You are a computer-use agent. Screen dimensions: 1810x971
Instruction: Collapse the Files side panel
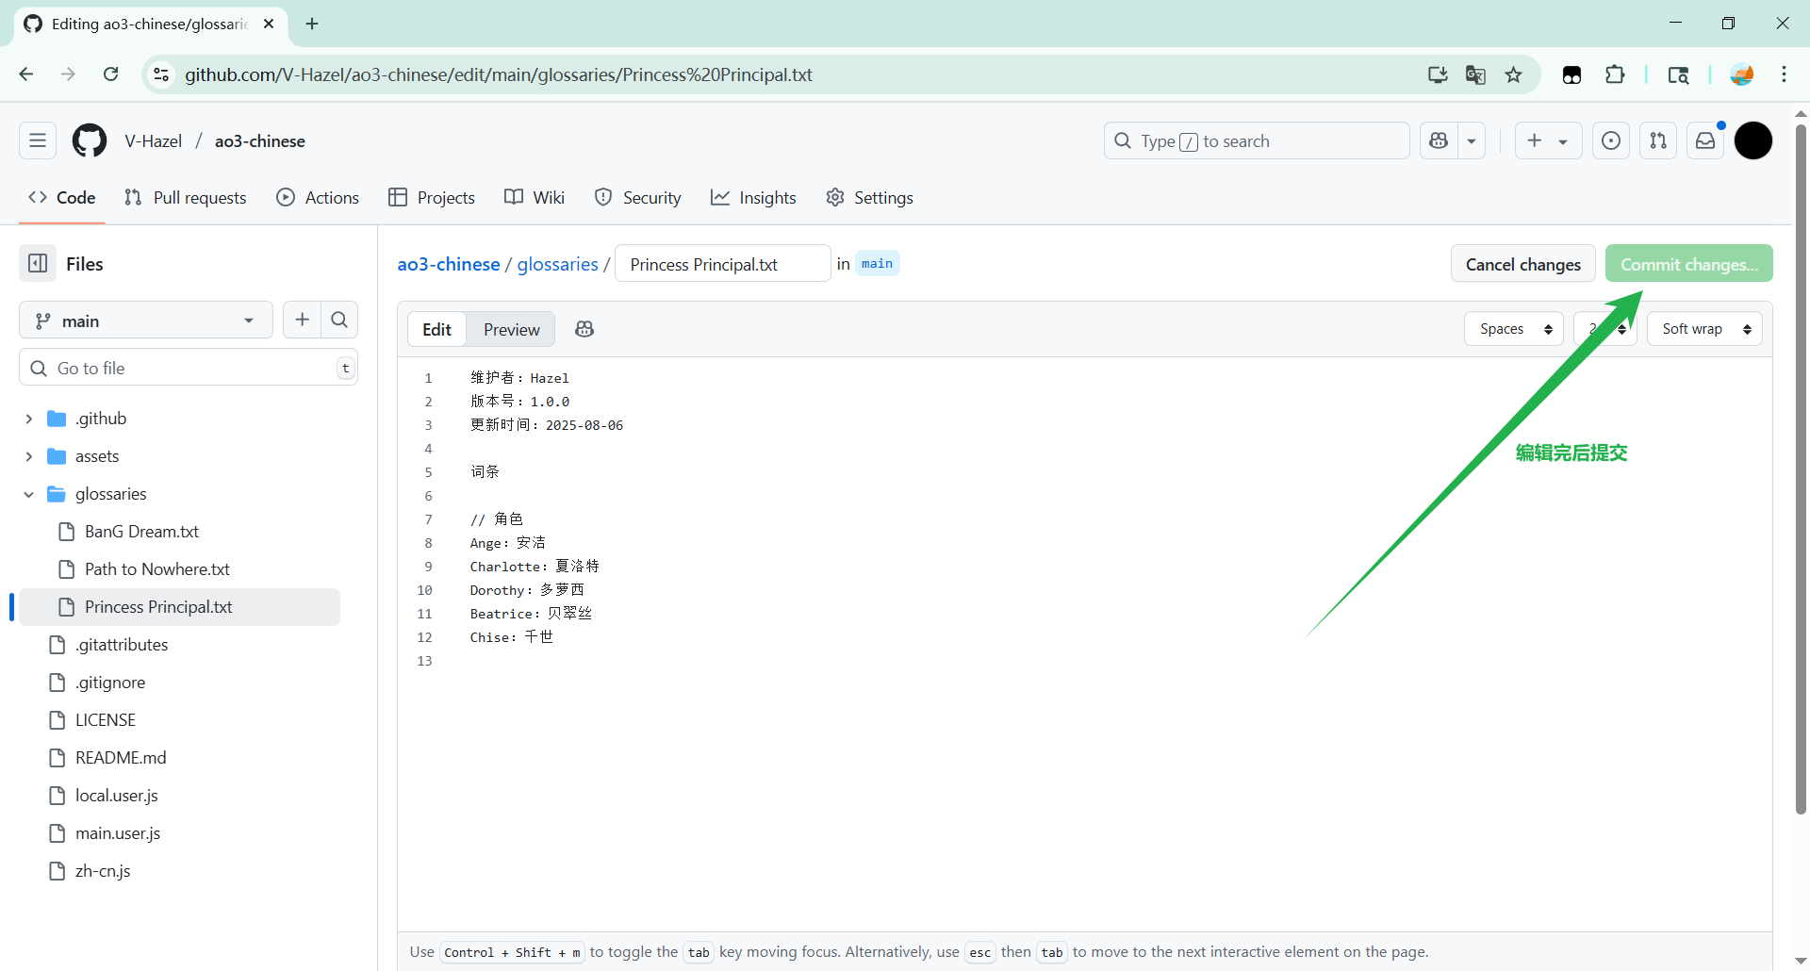[38, 264]
